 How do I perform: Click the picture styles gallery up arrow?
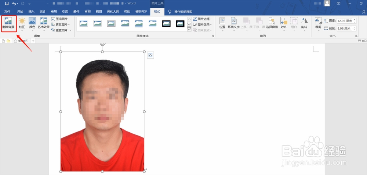click(189, 19)
